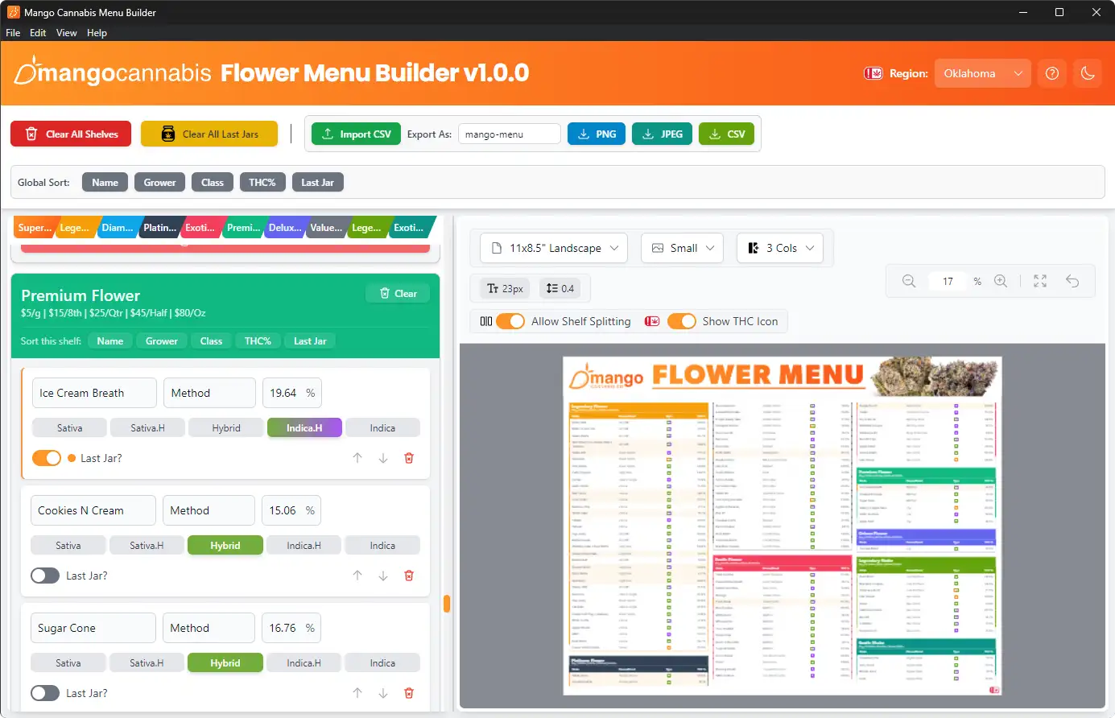1115x718 pixels.
Task: Click the Mango Cannabis app title icon
Action: pos(13,12)
